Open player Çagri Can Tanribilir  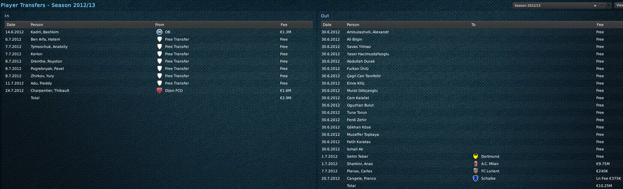[364, 76]
